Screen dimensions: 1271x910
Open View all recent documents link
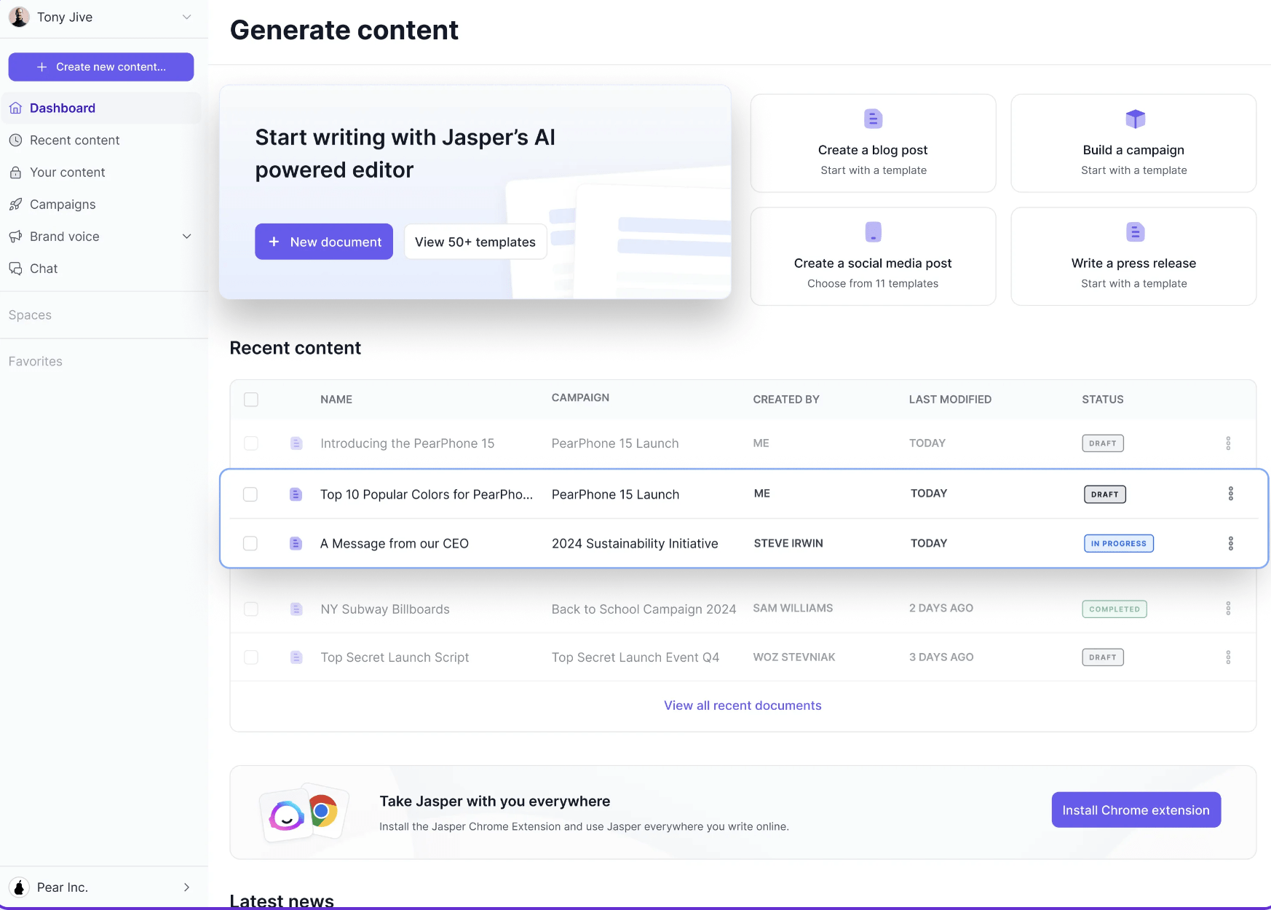tap(743, 705)
